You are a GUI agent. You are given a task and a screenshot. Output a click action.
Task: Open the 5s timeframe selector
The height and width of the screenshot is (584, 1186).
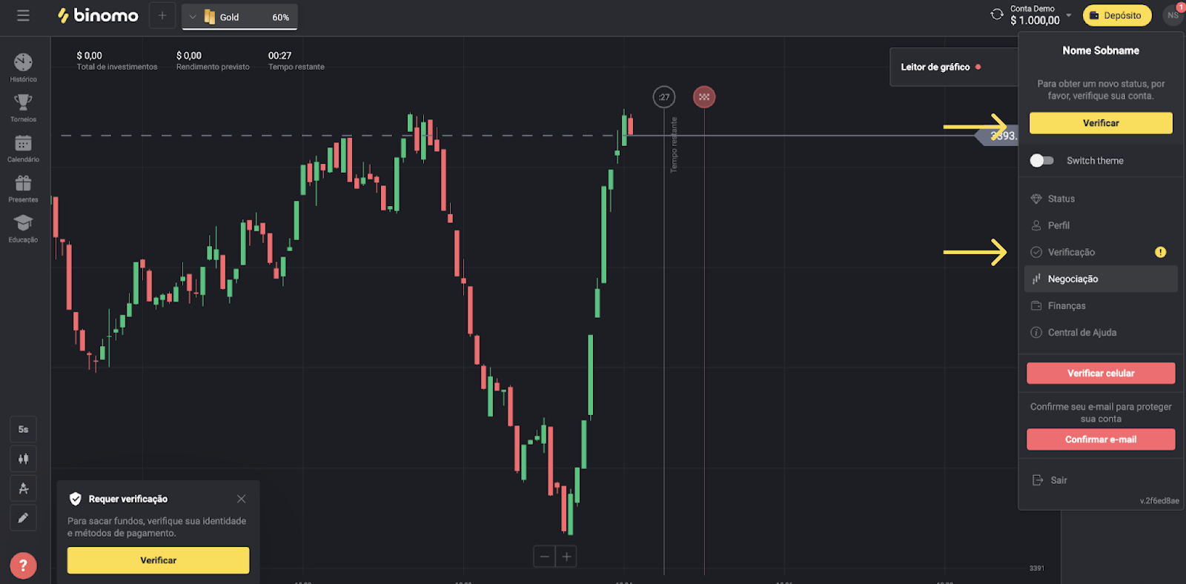coord(23,429)
